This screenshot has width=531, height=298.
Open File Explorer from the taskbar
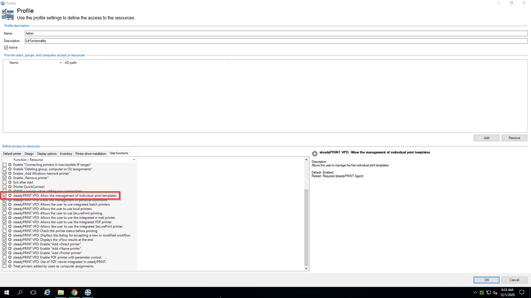[61, 292]
